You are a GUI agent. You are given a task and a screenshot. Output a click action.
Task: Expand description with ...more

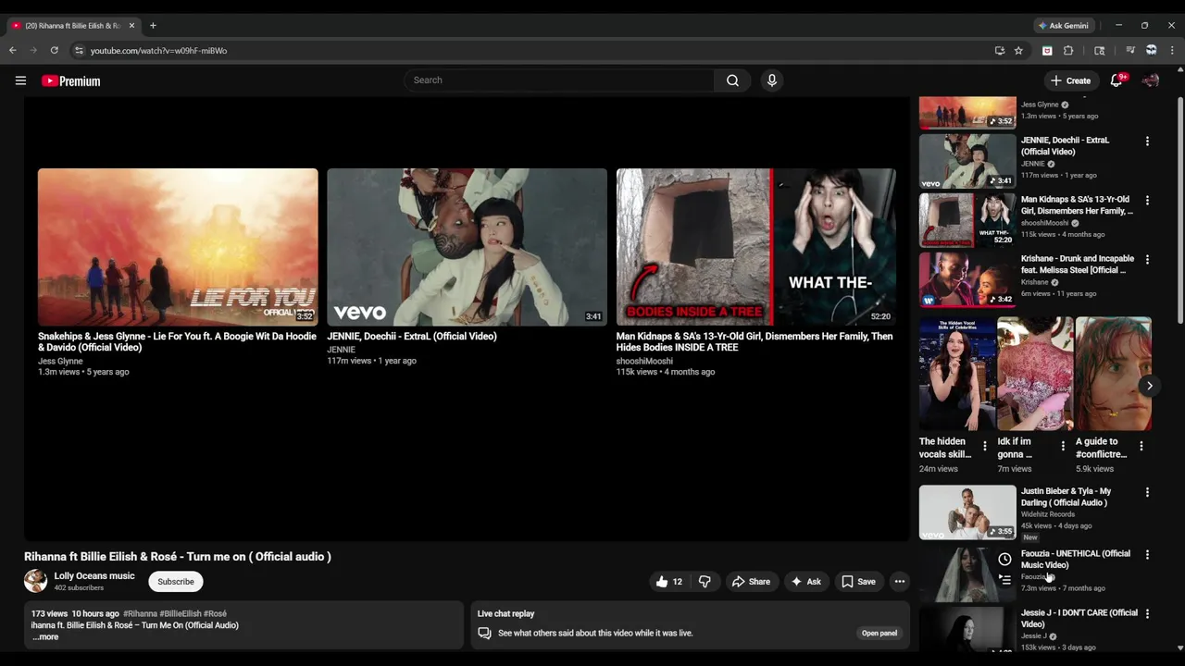point(45,636)
